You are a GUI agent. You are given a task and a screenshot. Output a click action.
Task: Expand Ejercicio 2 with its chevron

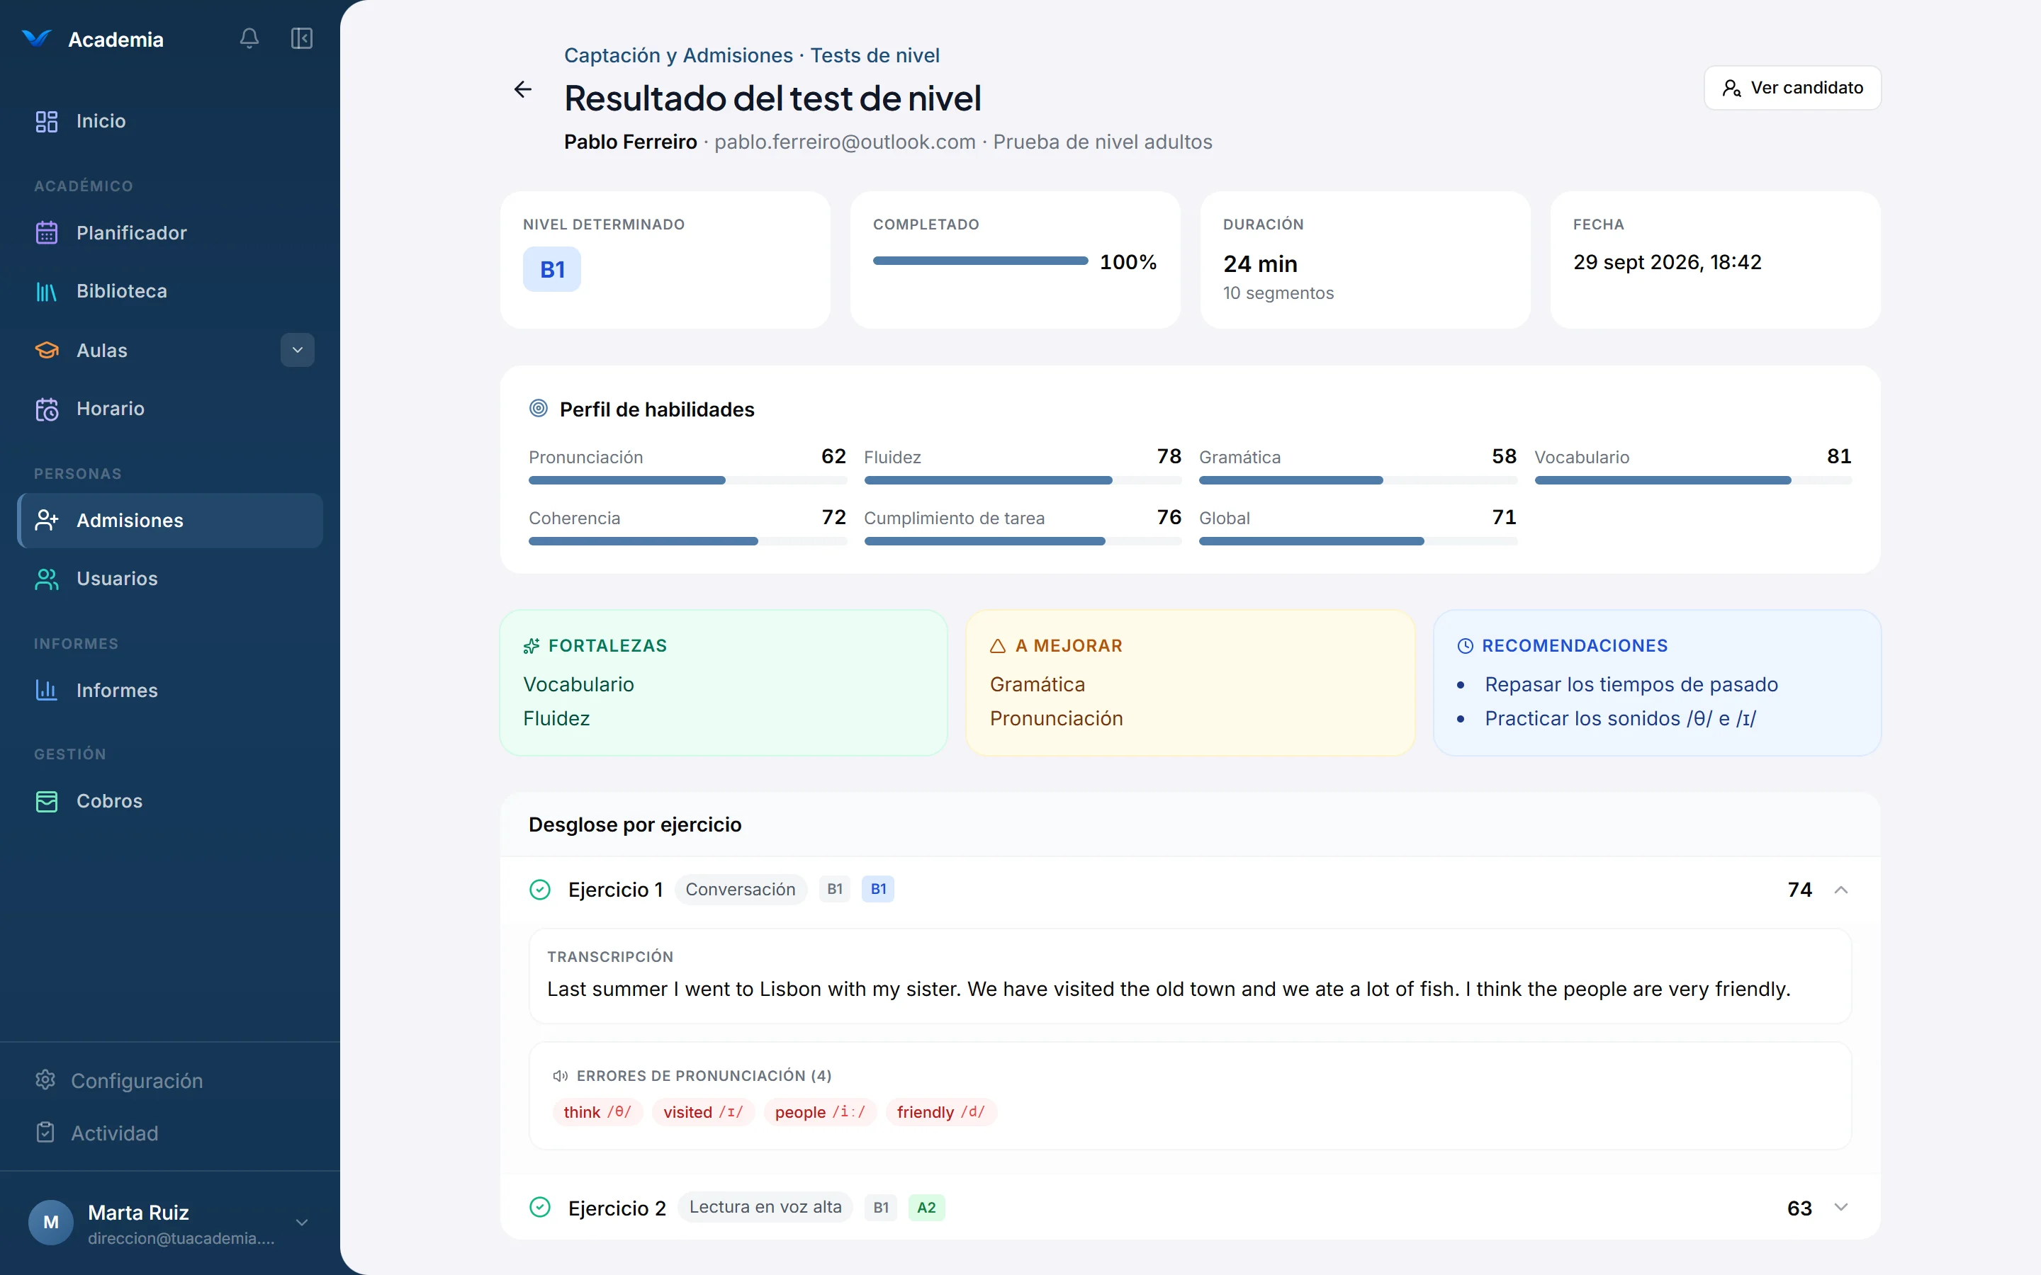tap(1841, 1208)
